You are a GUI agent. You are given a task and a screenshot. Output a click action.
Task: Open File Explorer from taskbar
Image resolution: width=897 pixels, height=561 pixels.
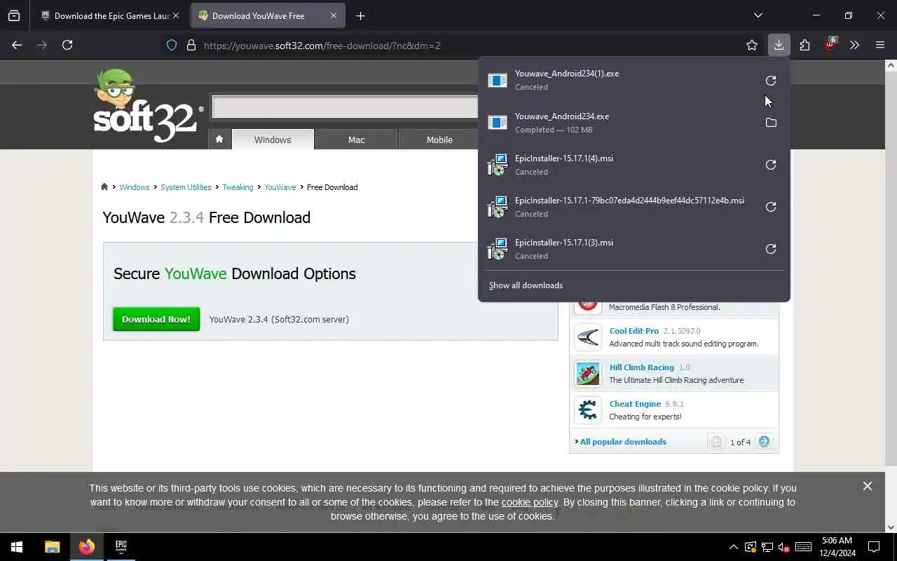pos(53,547)
